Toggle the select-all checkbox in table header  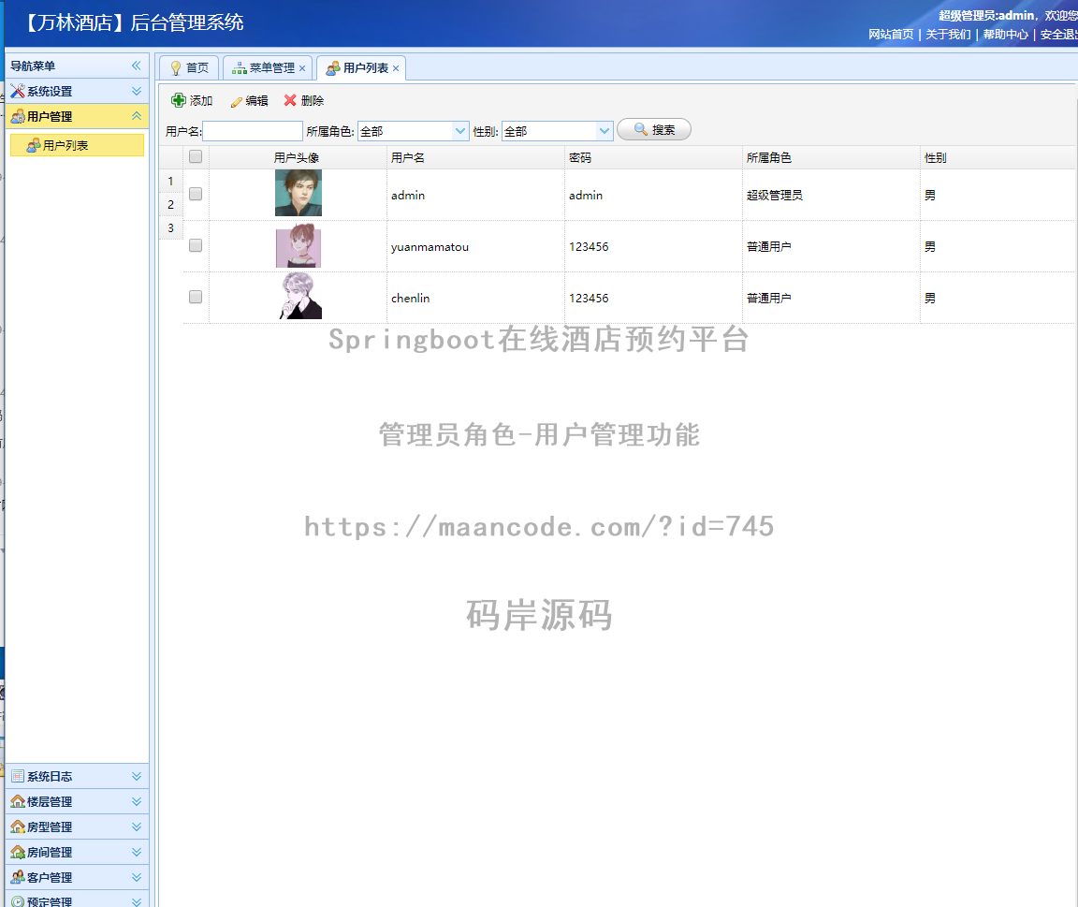pos(196,156)
